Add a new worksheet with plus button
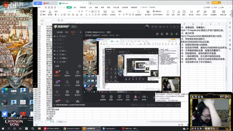This screenshot has width=233, height=131. point(65,122)
